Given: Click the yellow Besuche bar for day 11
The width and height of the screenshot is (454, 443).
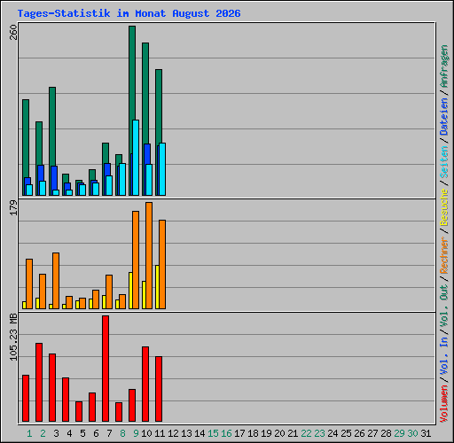Looking at the screenshot, I should pos(157,287).
